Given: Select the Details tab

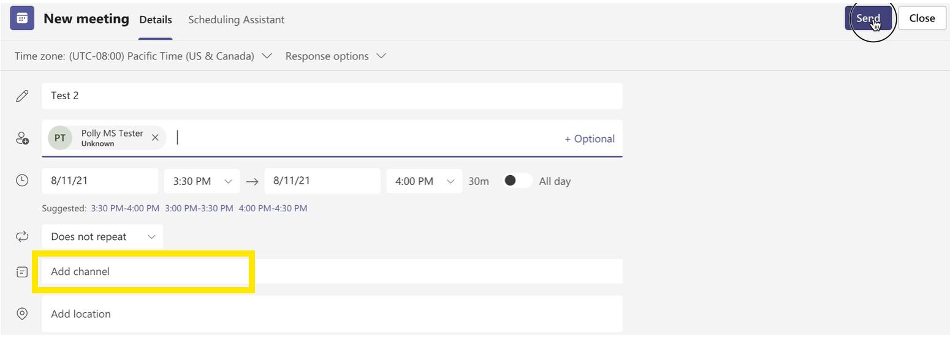Looking at the screenshot, I should [x=156, y=20].
